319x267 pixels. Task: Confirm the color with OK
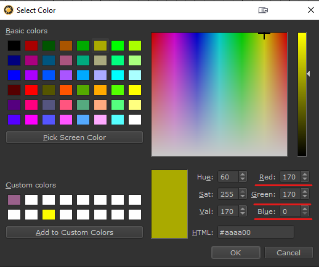pos(236,253)
